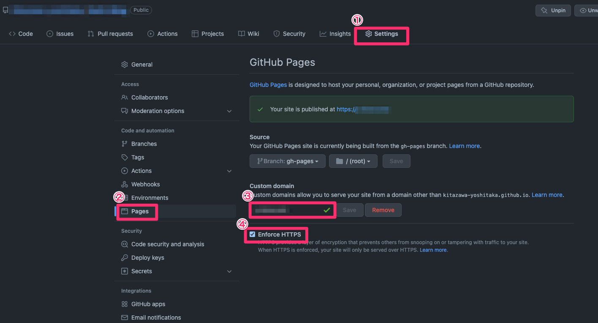Expand the sidebar Actions chevron

[x=229, y=171]
